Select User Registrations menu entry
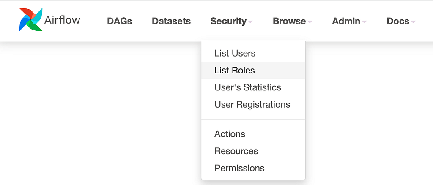Screen dimensions: 433x185 (x=253, y=104)
